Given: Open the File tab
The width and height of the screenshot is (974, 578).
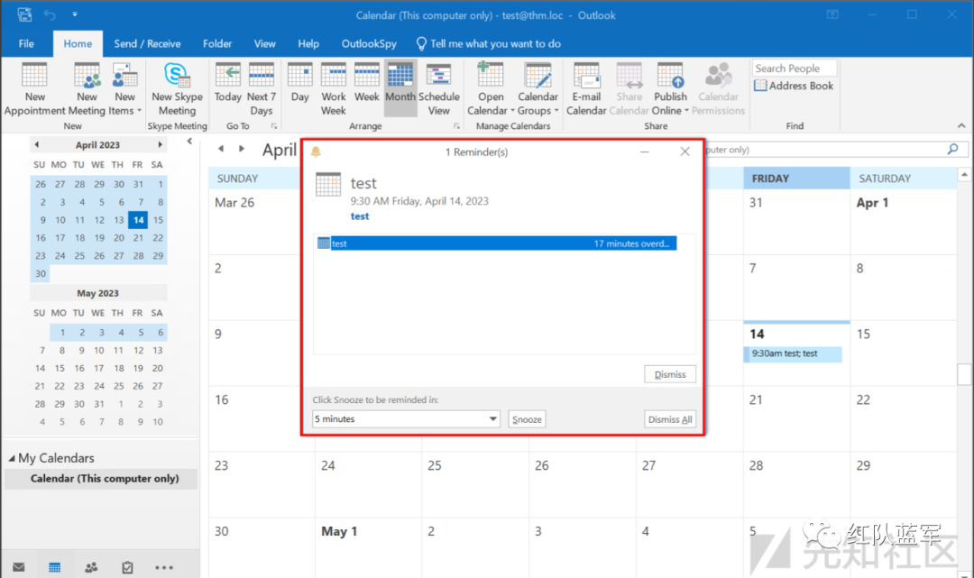Looking at the screenshot, I should point(26,43).
